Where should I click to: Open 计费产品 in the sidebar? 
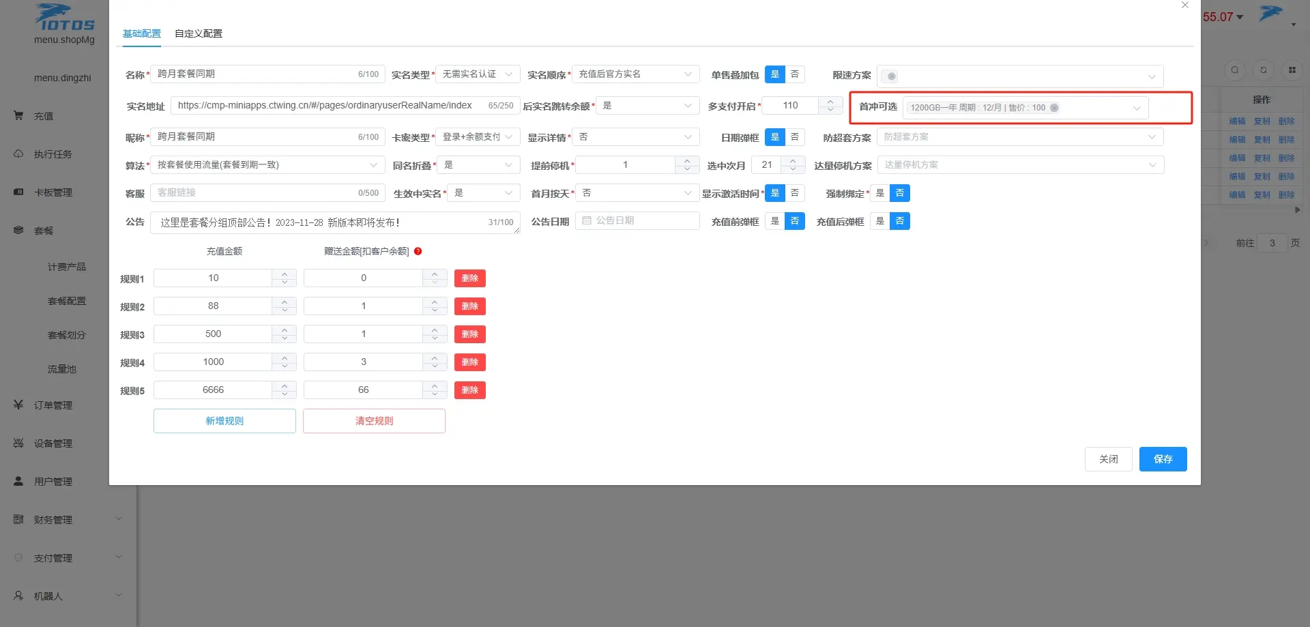point(67,267)
